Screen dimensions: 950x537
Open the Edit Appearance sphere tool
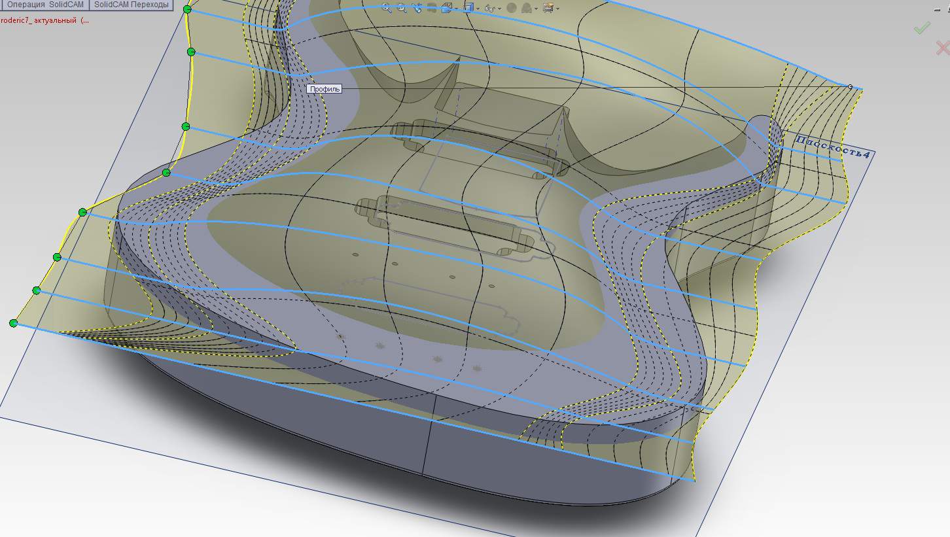click(x=511, y=8)
